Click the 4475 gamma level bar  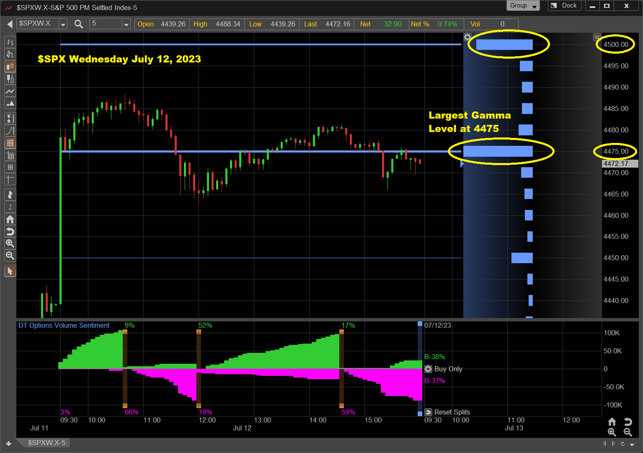pos(498,151)
